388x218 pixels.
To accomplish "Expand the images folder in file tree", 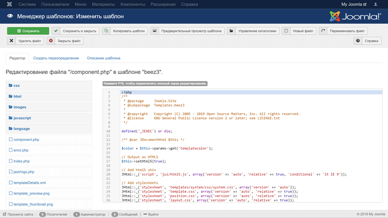I will (x=49, y=107).
